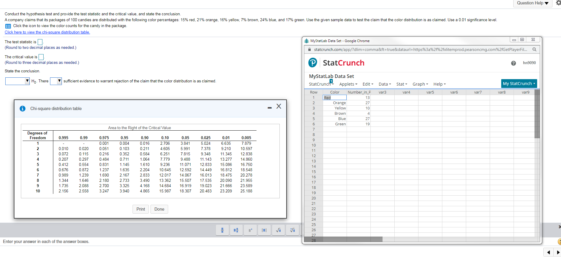Select the var9 column header
This screenshot has height=258, width=561.
tap(526, 92)
